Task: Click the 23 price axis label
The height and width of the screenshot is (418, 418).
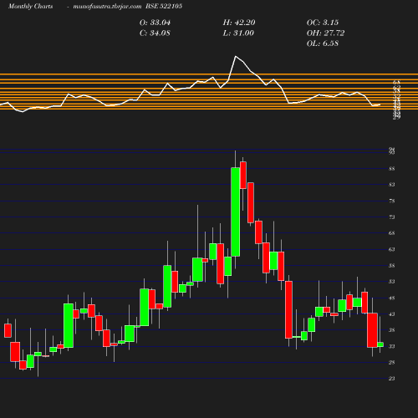Action: coord(392,379)
